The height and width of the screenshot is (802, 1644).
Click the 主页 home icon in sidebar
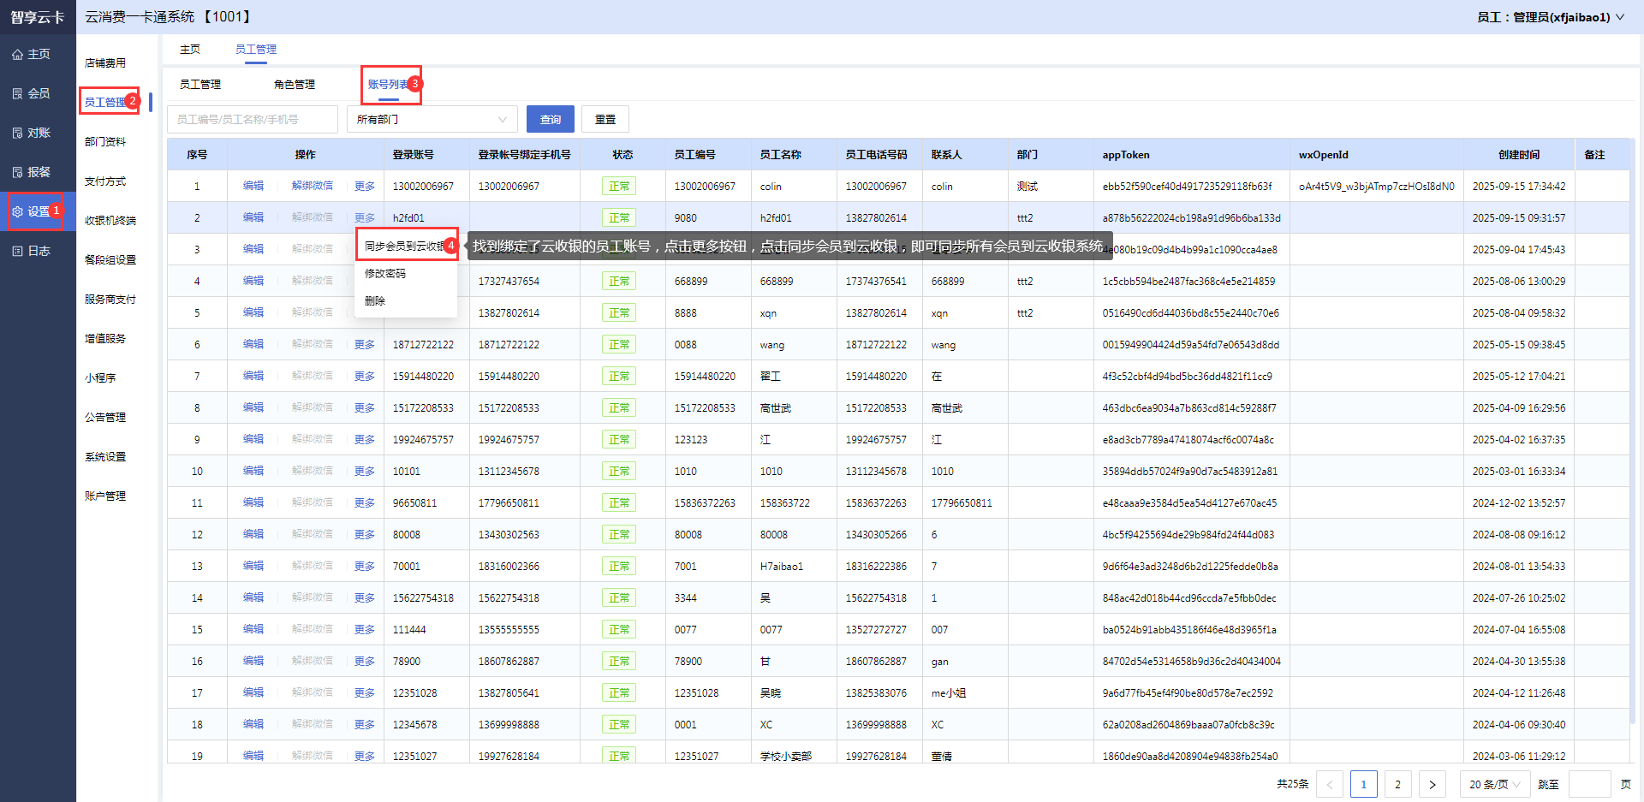click(x=18, y=55)
